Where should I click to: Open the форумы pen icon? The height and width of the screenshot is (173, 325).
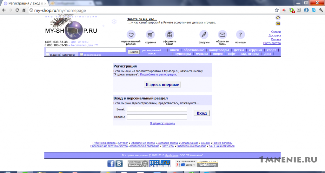click(x=204, y=35)
